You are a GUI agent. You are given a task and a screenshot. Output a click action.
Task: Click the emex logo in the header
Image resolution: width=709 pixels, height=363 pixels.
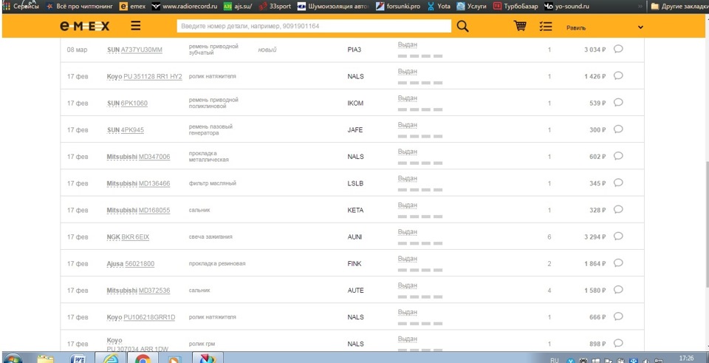point(84,27)
